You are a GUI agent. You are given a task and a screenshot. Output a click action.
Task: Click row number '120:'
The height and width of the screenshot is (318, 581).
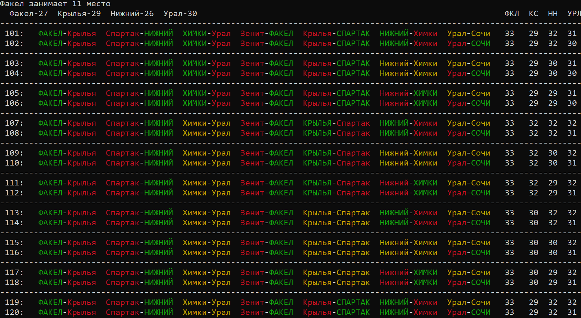tap(14, 313)
